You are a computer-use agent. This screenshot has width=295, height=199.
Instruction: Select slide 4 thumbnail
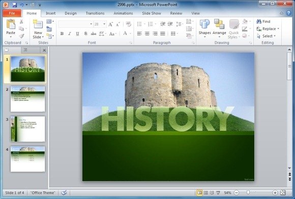click(x=27, y=159)
